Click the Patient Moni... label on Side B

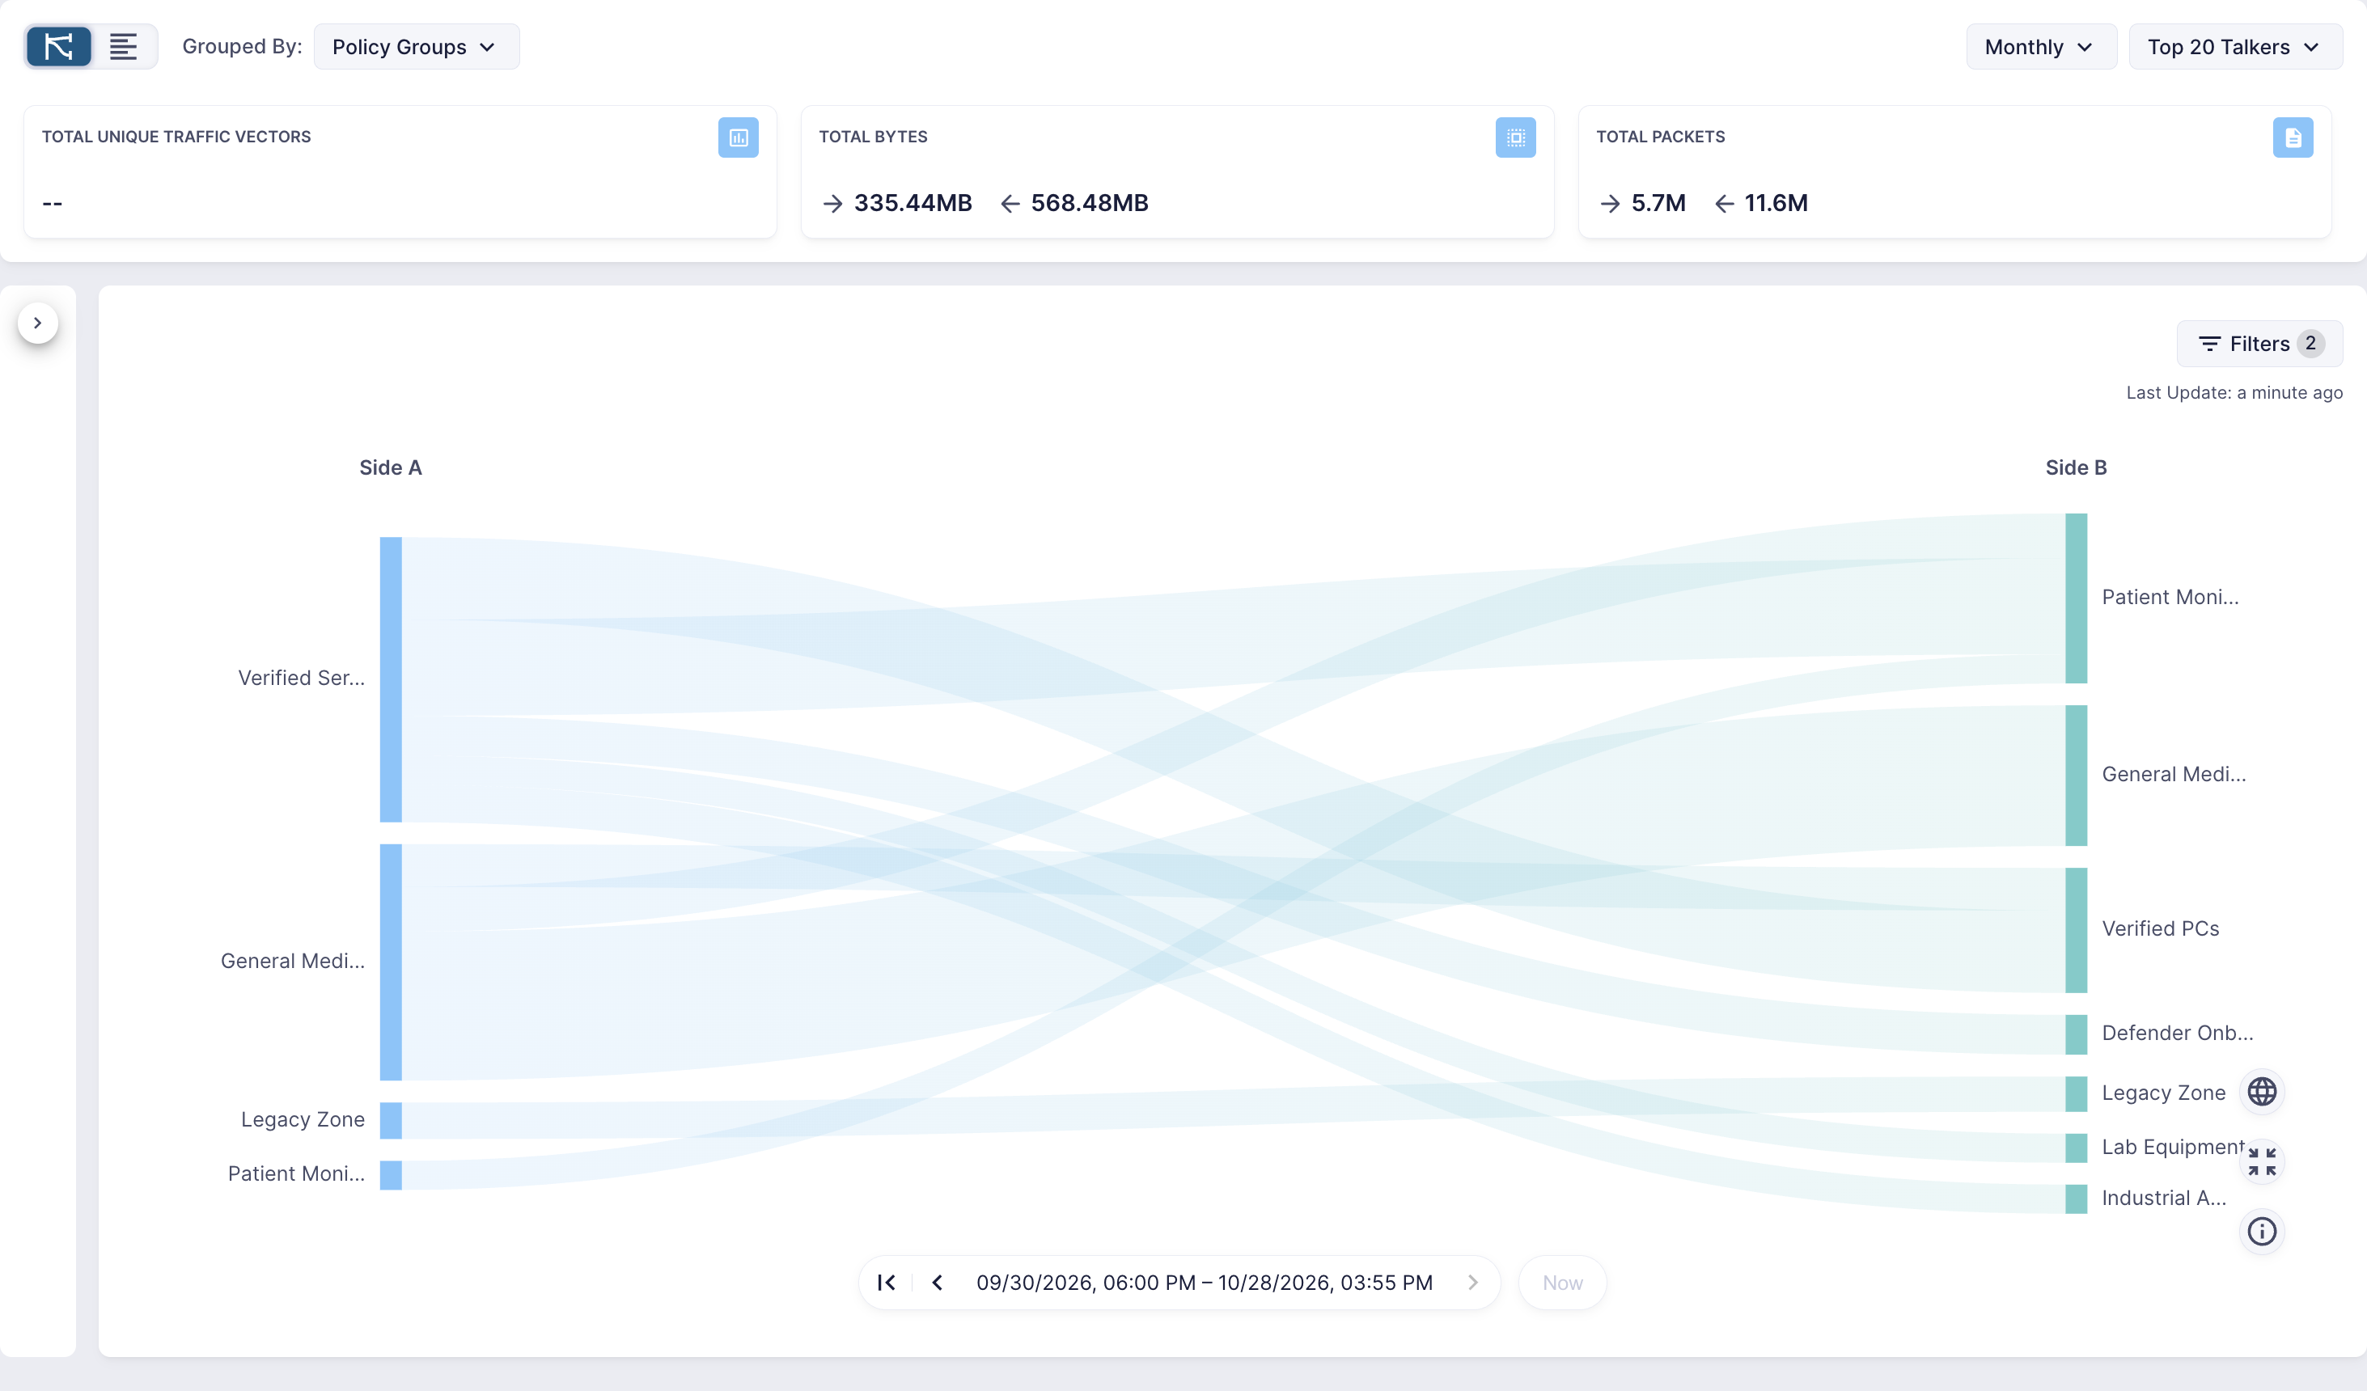coord(2170,598)
